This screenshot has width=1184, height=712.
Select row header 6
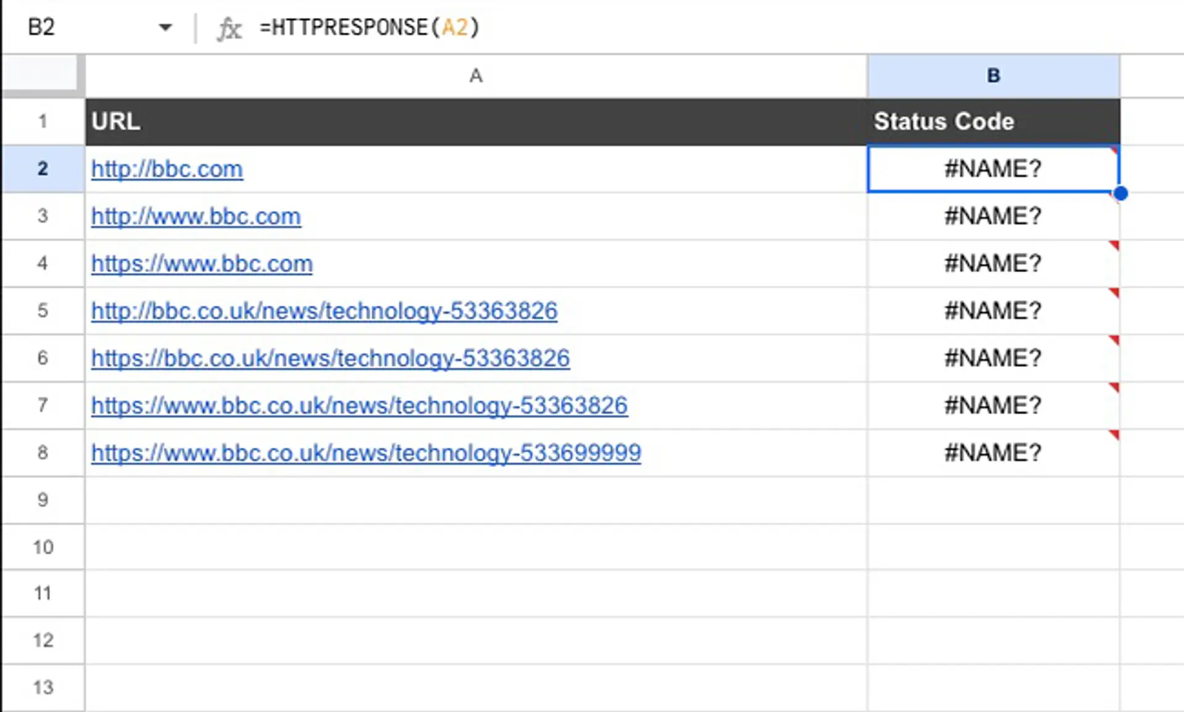pos(43,358)
